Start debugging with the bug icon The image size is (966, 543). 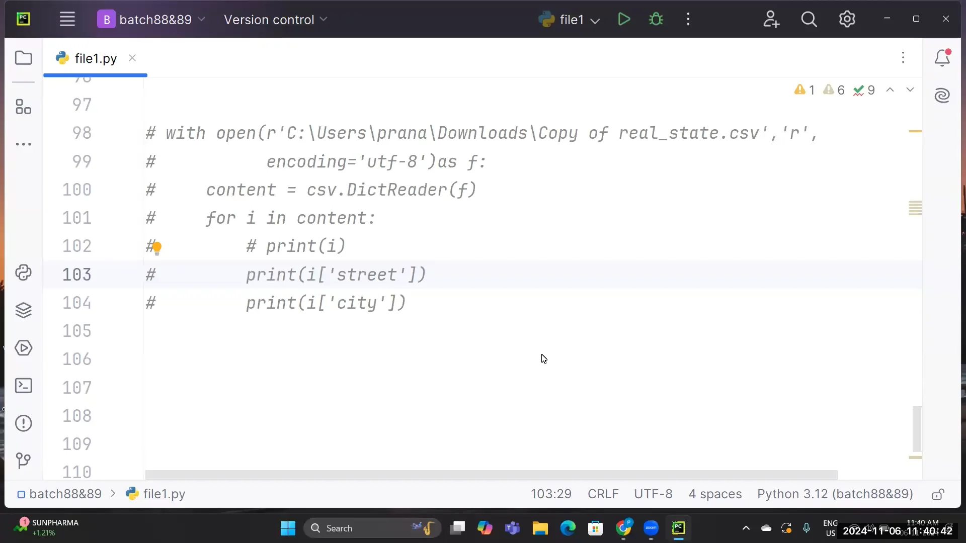coord(657,19)
